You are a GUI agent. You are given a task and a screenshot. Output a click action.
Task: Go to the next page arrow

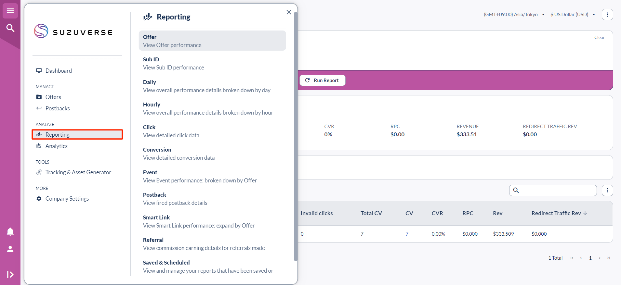tap(600, 258)
